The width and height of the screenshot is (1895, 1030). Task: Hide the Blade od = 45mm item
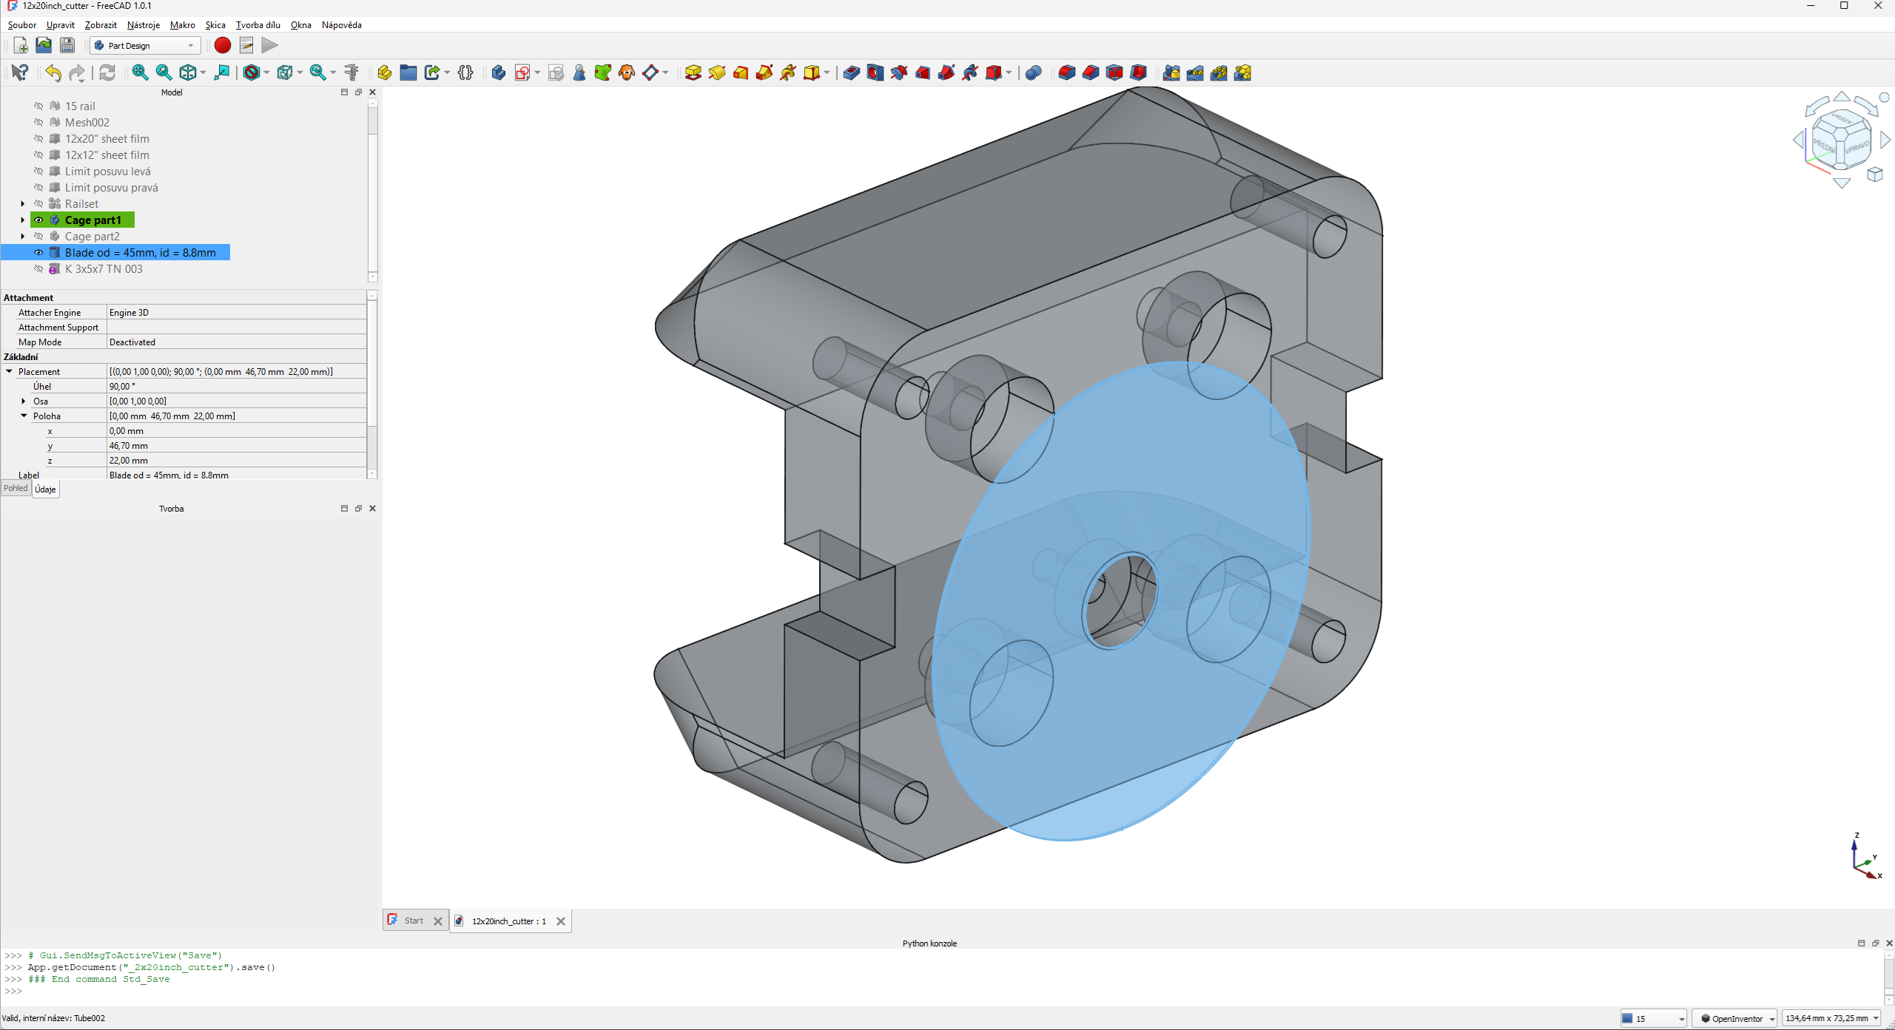coord(38,253)
